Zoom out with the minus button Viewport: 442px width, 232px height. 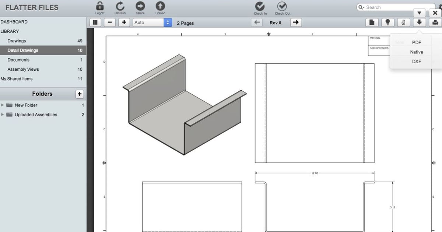coord(109,22)
